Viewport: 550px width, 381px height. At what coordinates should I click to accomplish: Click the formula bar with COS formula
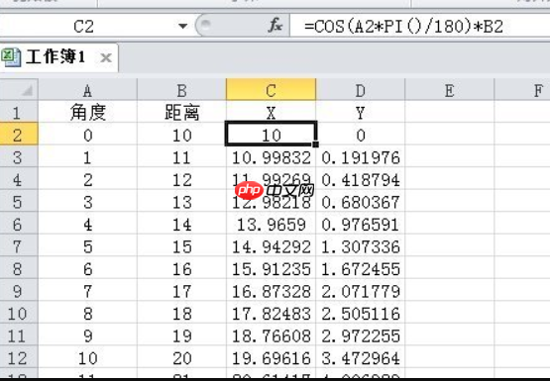[x=420, y=27]
